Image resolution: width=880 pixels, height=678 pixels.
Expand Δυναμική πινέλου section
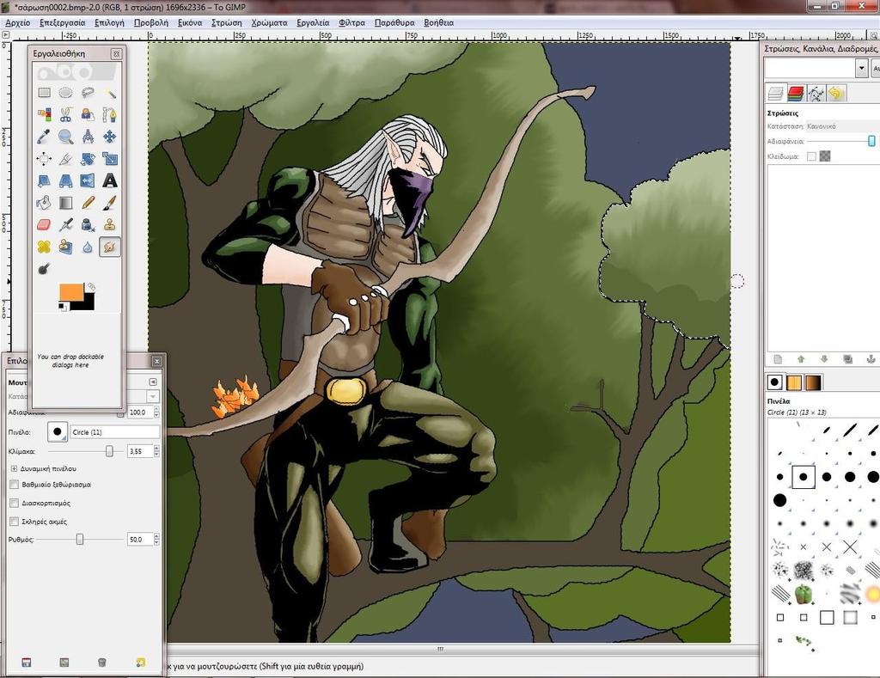[x=14, y=468]
